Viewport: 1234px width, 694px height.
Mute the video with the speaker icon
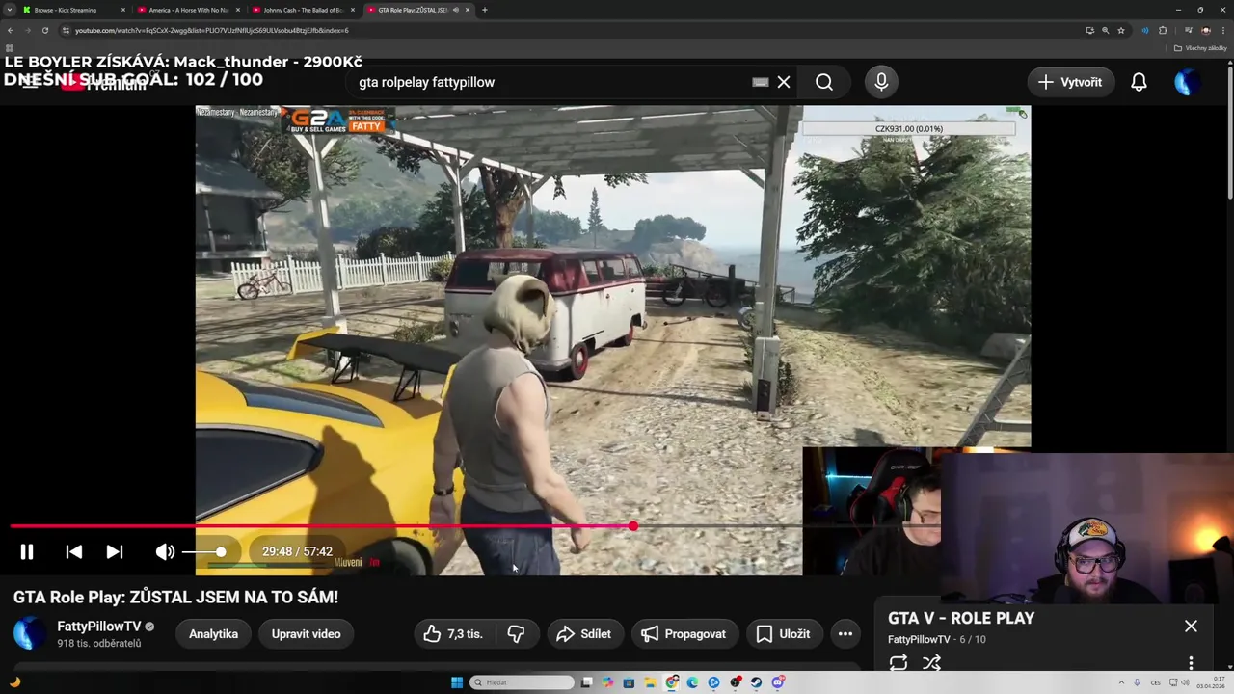(166, 551)
